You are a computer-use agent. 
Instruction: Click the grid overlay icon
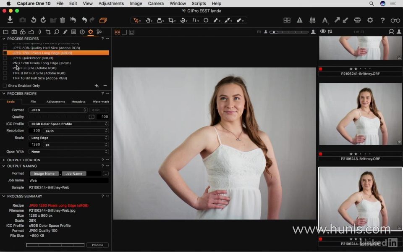point(312,20)
